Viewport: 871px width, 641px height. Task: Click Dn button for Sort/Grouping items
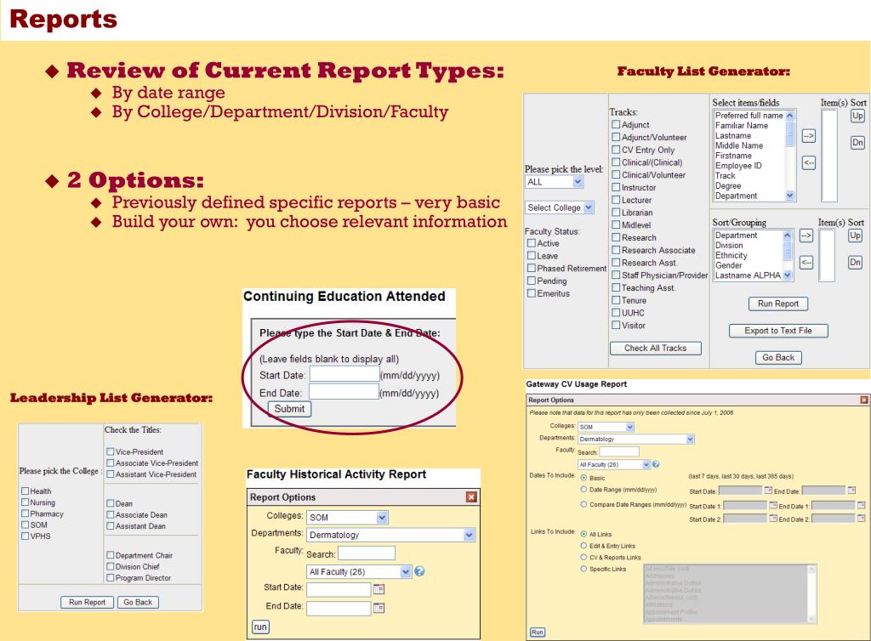coord(855,263)
